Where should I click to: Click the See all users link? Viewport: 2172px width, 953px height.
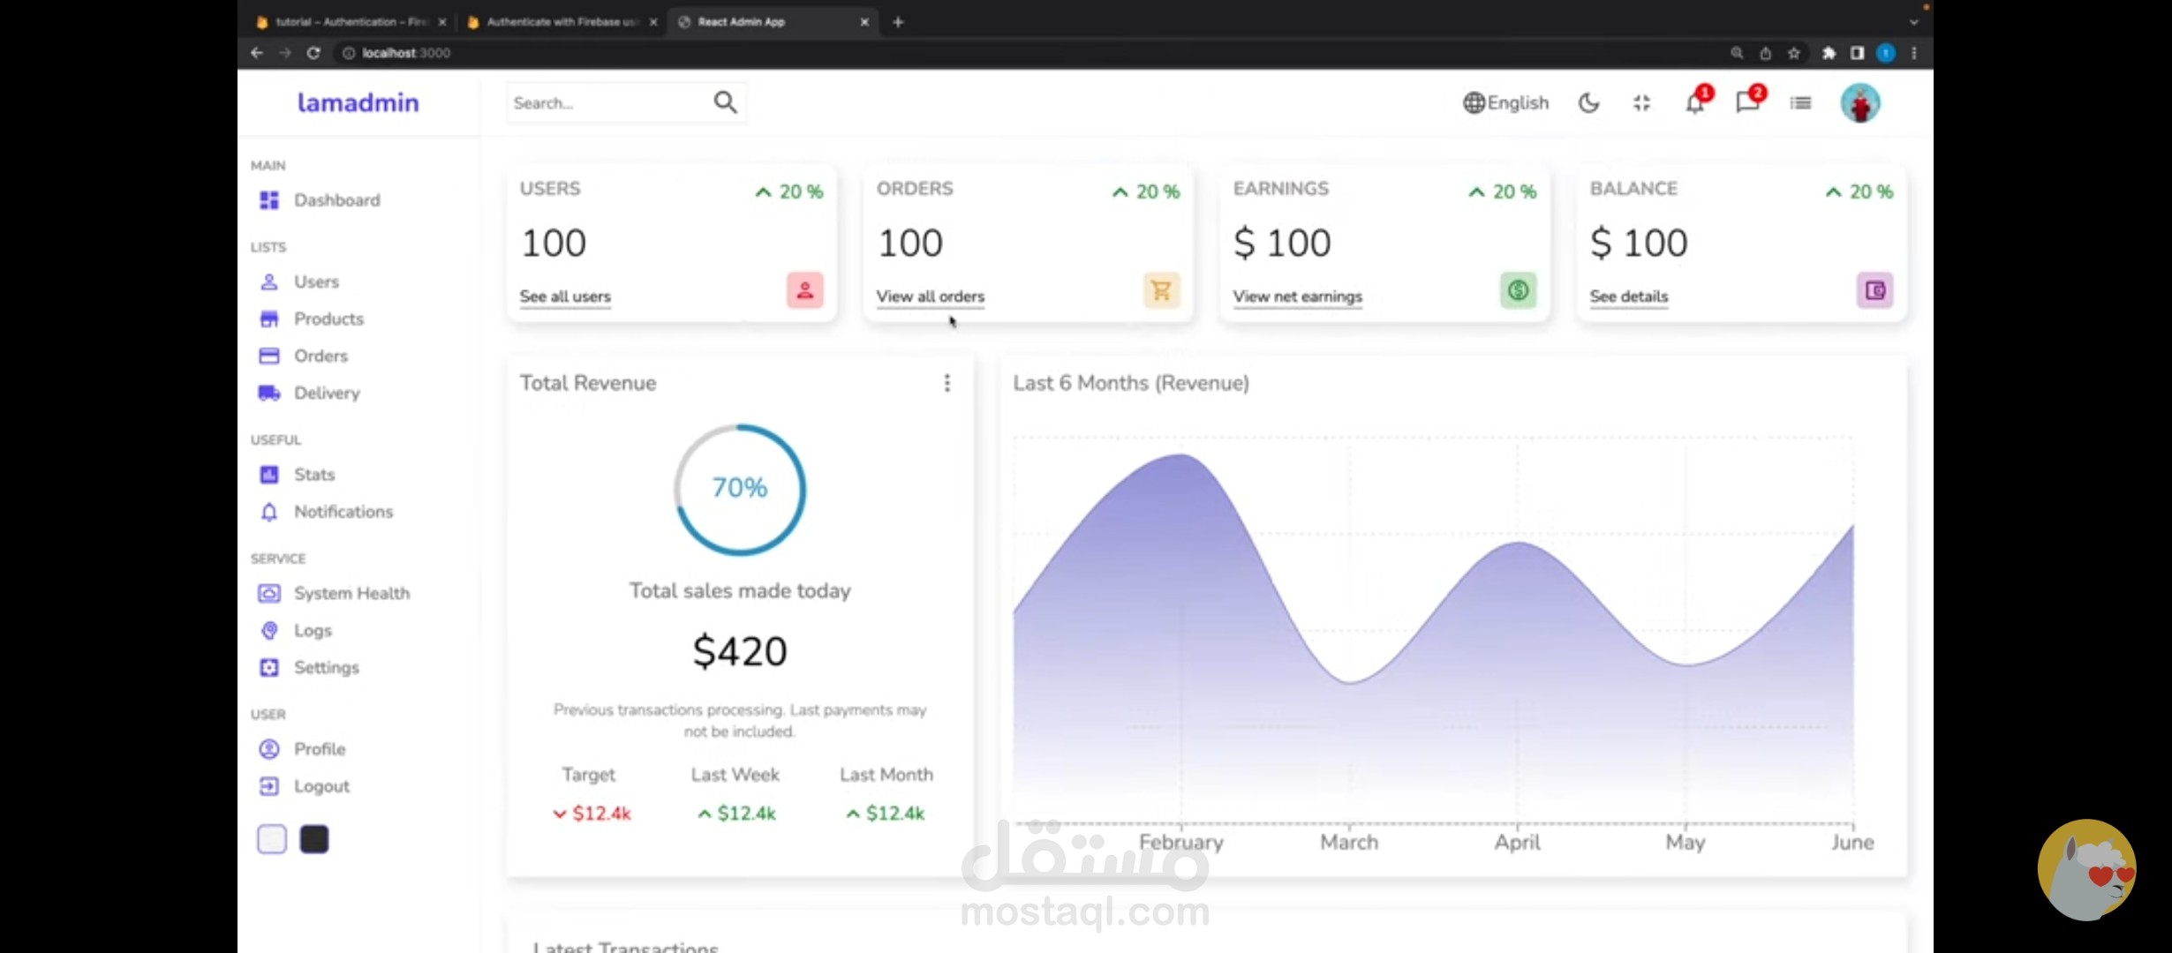point(565,296)
